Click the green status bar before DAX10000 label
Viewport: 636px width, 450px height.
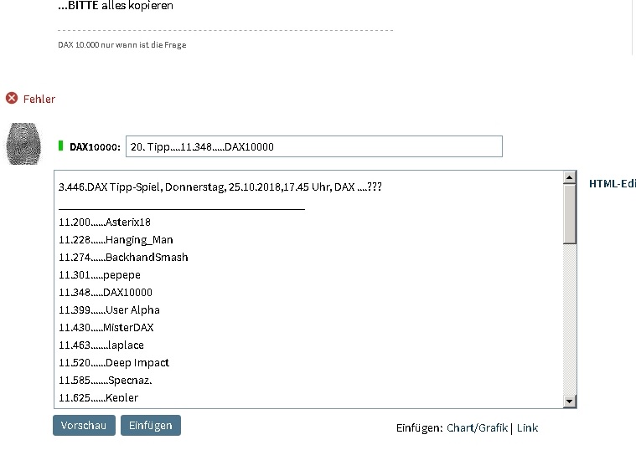click(x=61, y=146)
